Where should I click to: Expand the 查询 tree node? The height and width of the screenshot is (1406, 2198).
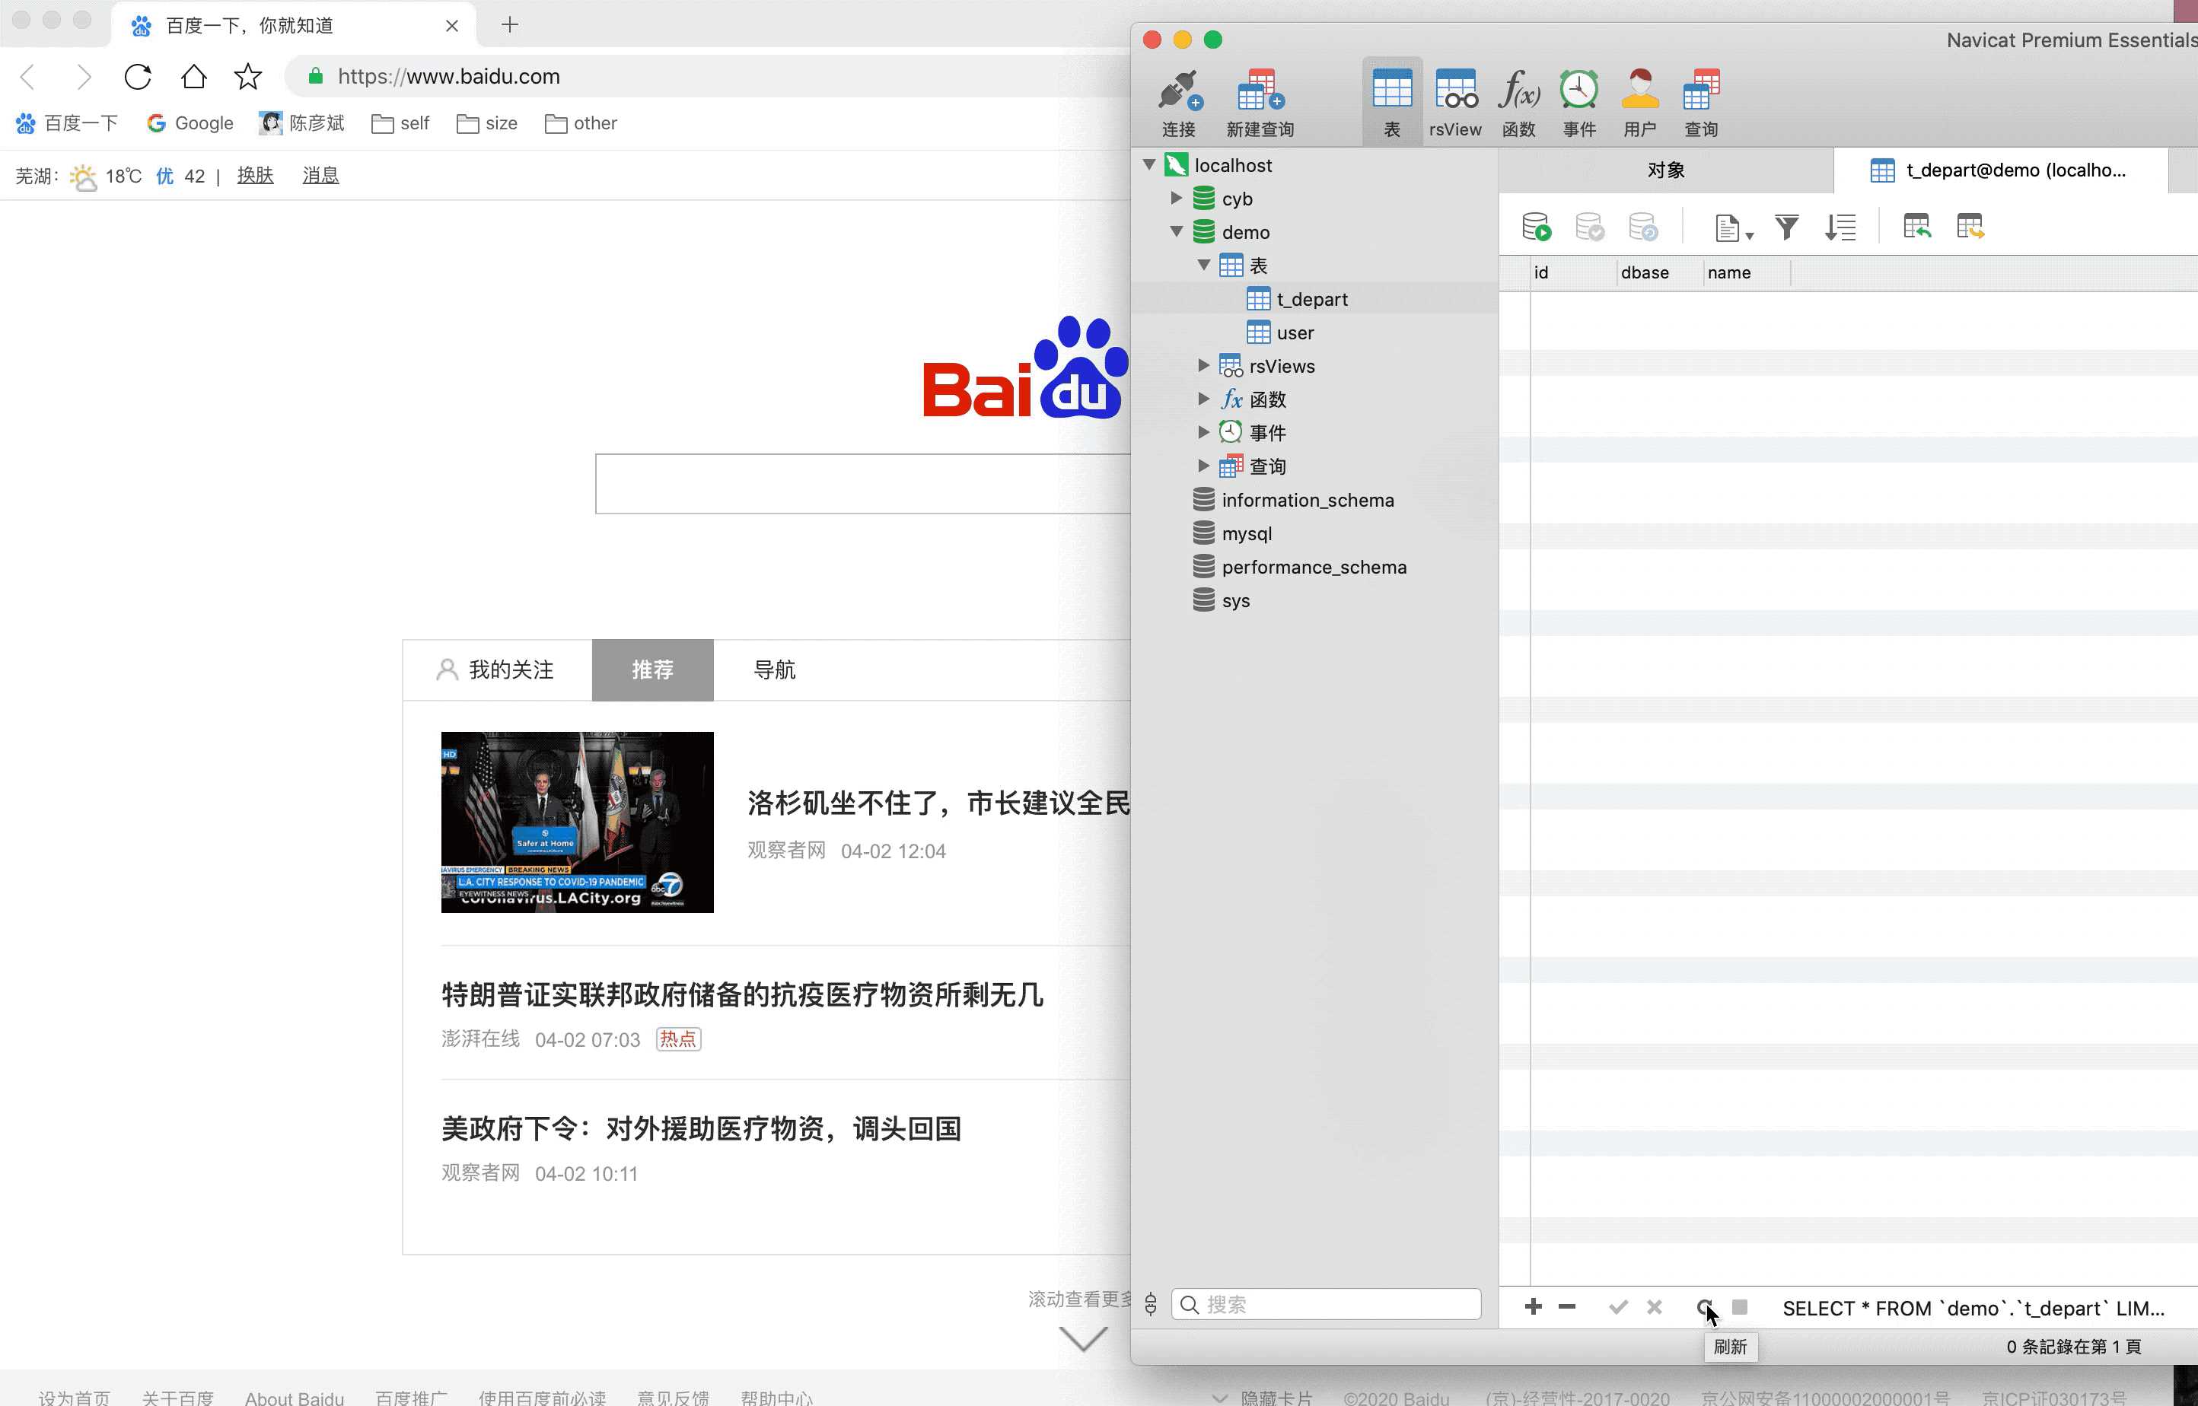pyautogui.click(x=1203, y=466)
